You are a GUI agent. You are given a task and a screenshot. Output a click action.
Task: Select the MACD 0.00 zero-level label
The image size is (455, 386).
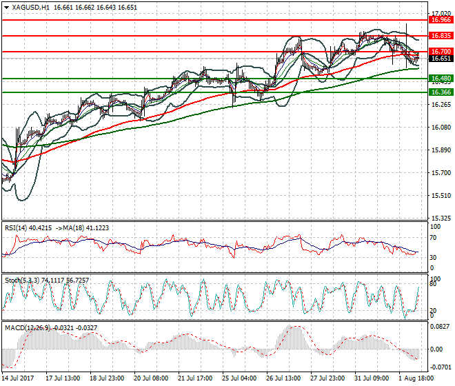[436, 349]
